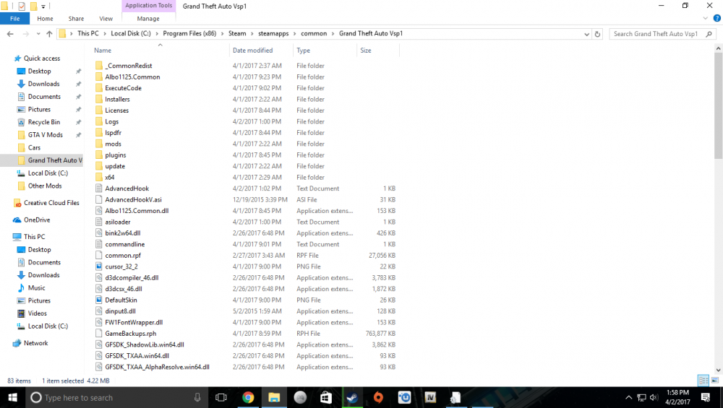The height and width of the screenshot is (408, 723).
Task: Go up one folder level
Action: click(49, 34)
